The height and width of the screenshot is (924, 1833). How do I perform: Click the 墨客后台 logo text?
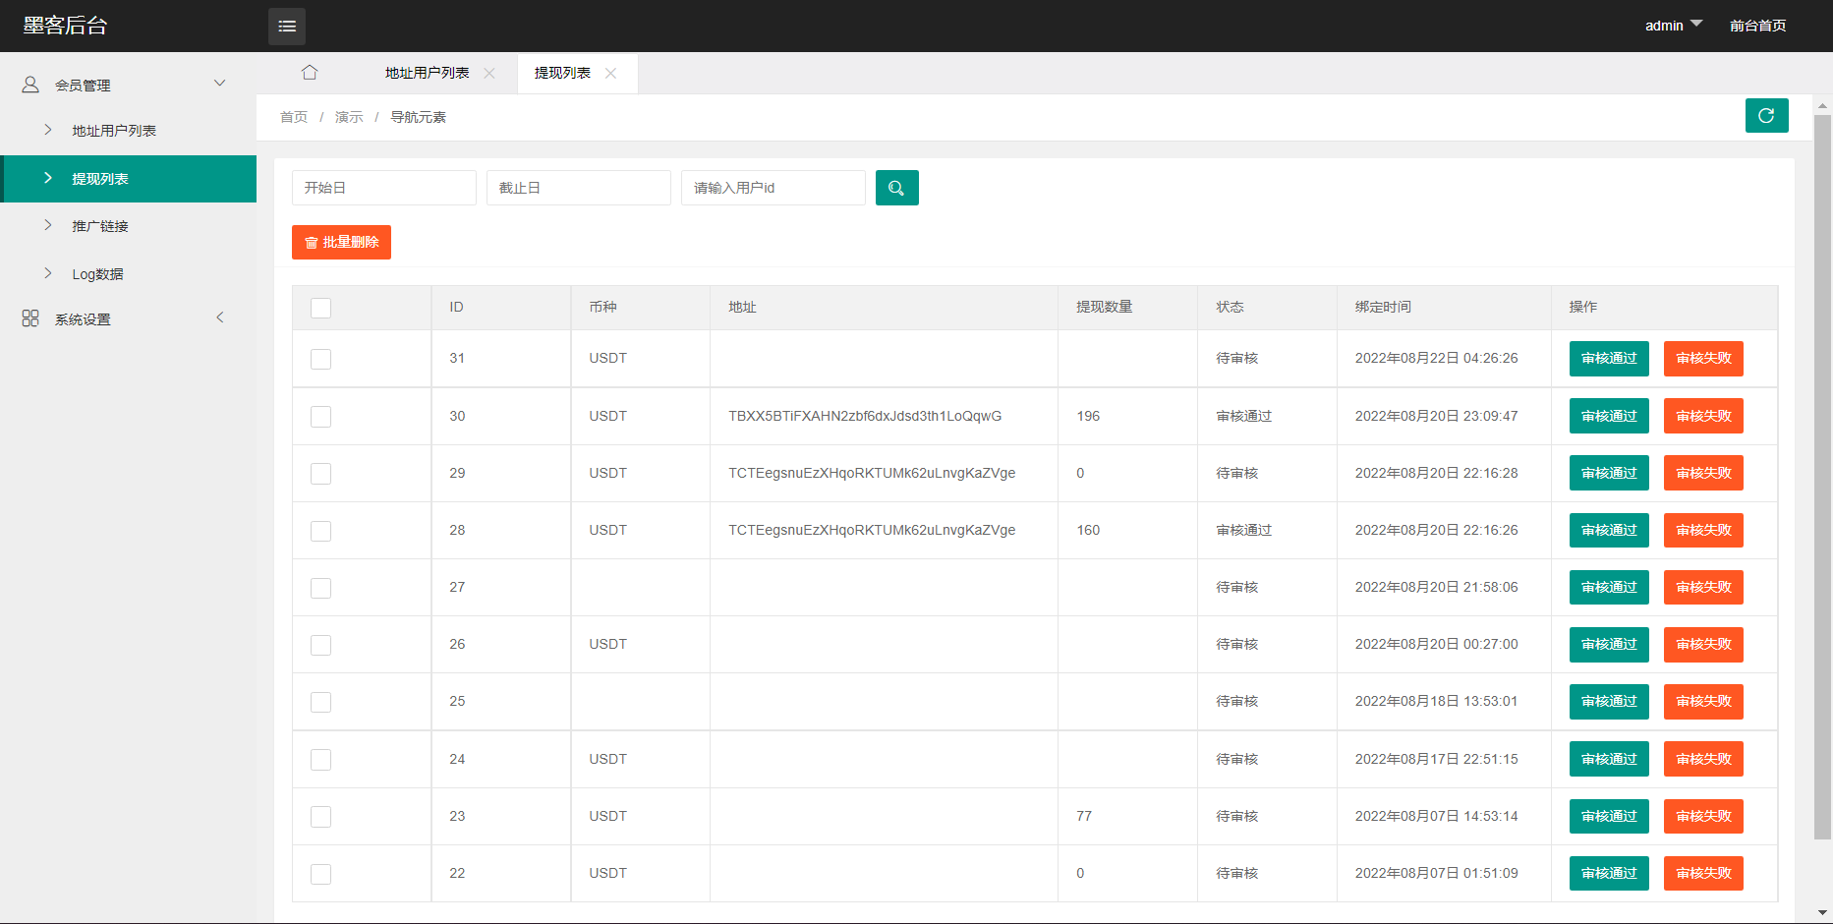(65, 26)
